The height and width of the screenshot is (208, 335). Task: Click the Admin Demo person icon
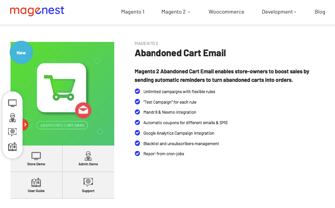pyautogui.click(x=88, y=156)
